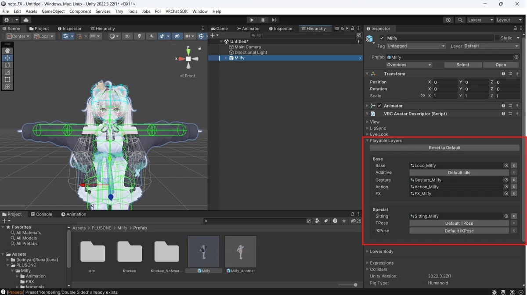Open scene camera settings dropdown
527x295 pixels.
pyautogui.click(x=190, y=36)
